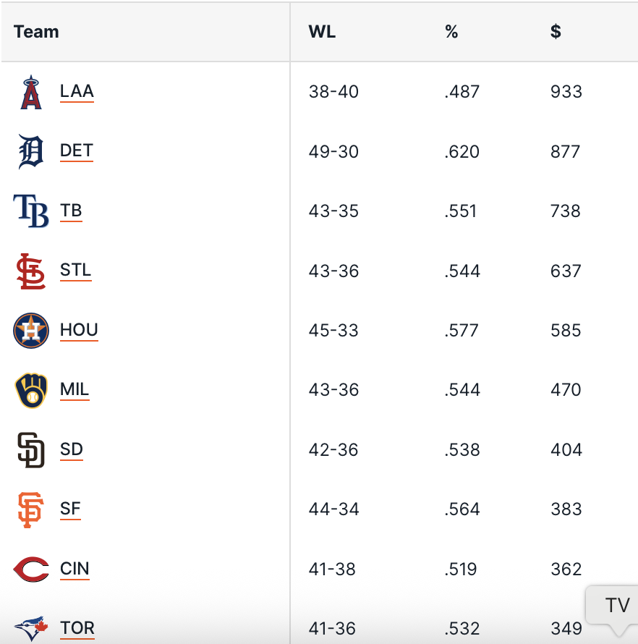This screenshot has height=644, width=638.
Task: Sort by the % win percentage header
Action: pyautogui.click(x=452, y=32)
